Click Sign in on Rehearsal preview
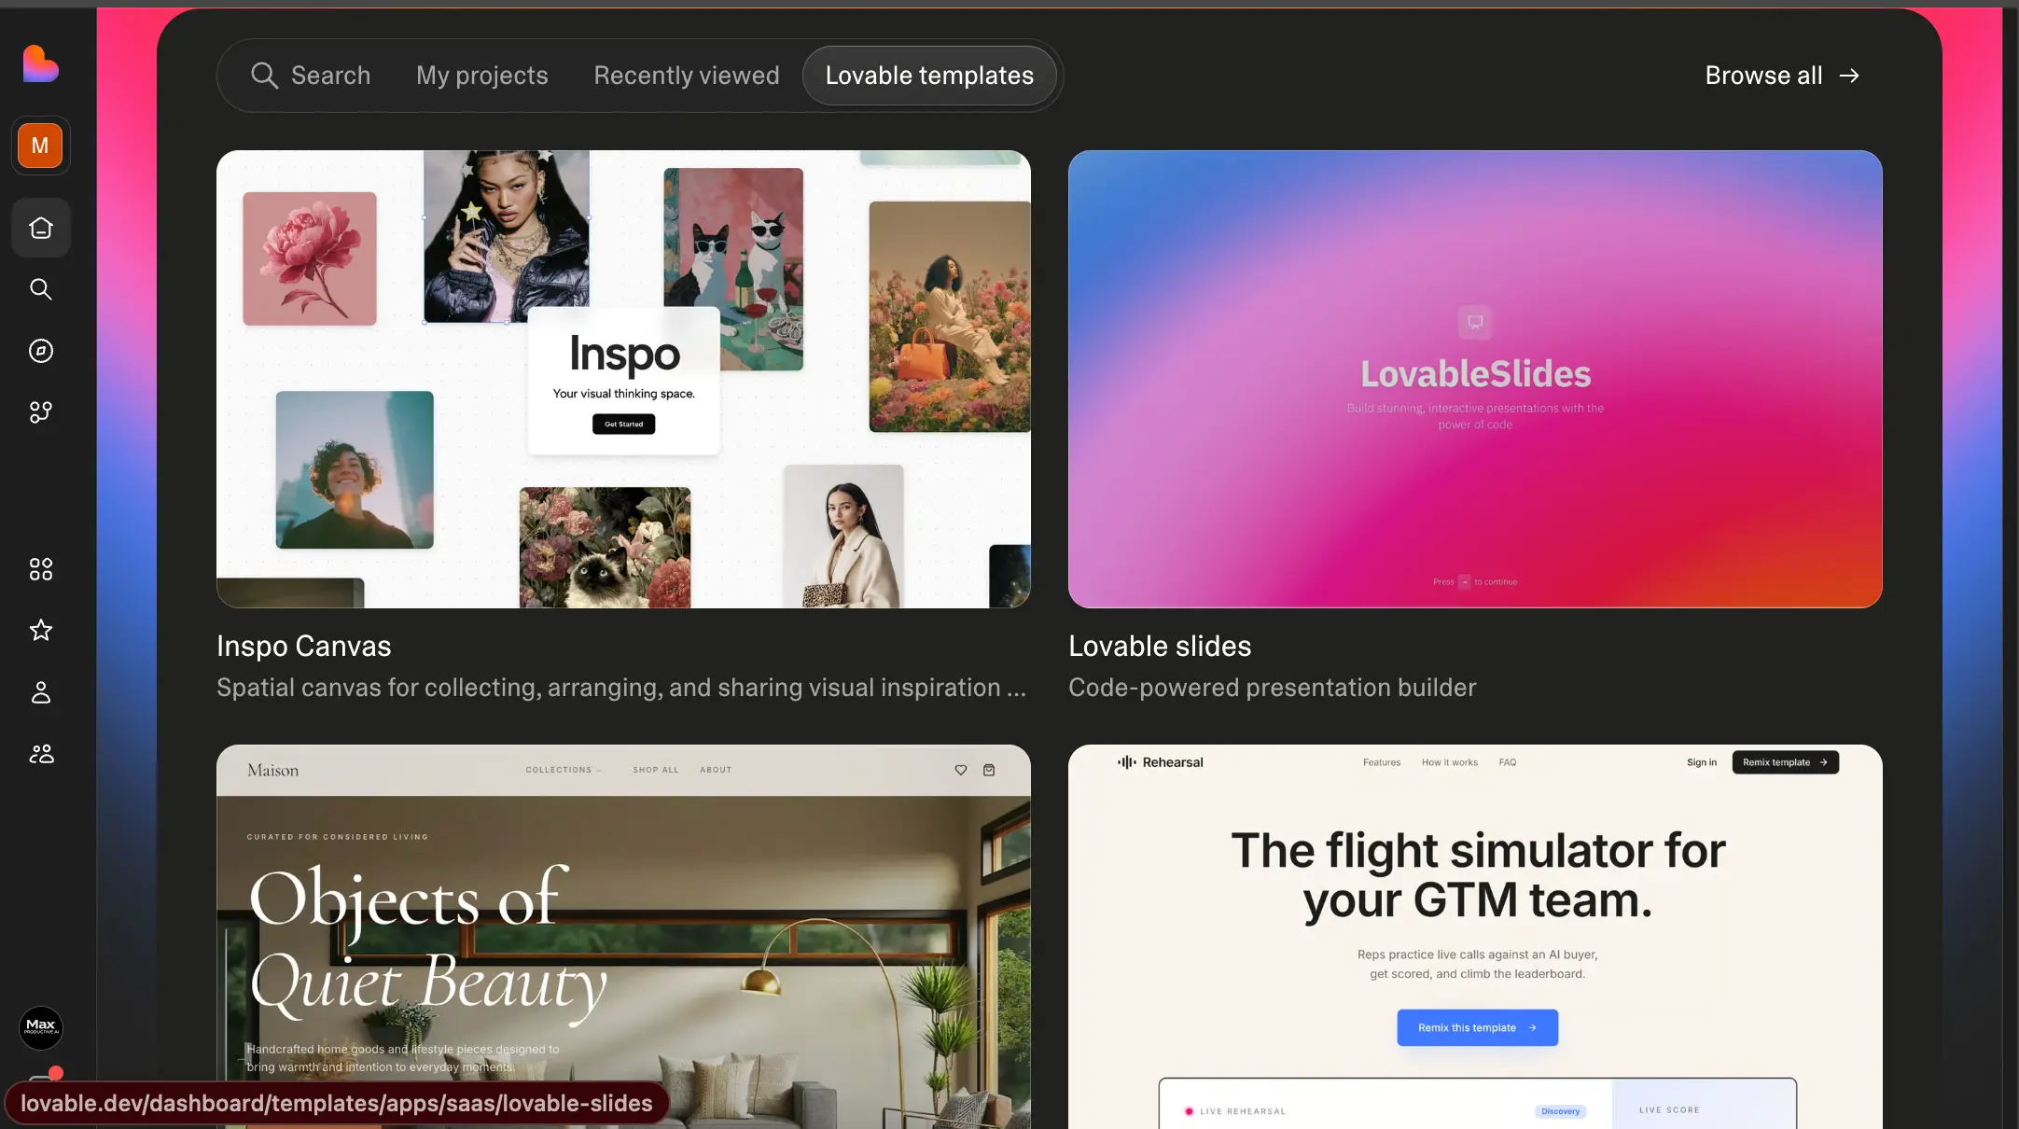 tap(1701, 762)
